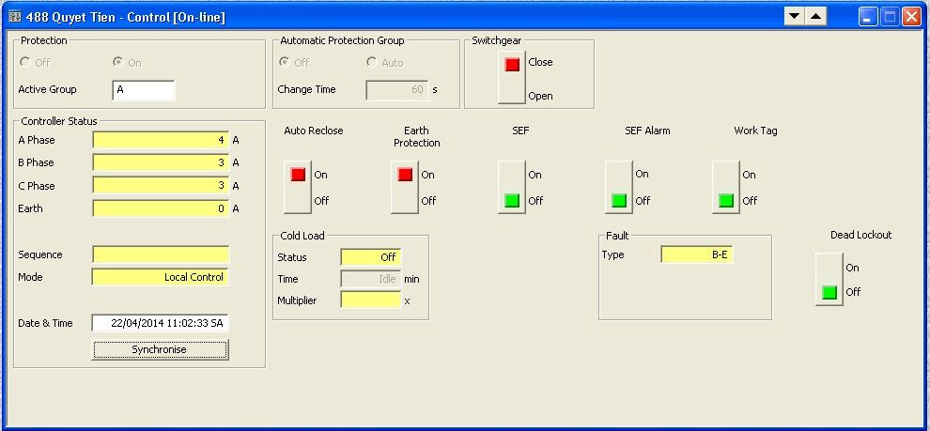Click the Controller Status group title
The width and height of the screenshot is (930, 431).
[x=59, y=121]
